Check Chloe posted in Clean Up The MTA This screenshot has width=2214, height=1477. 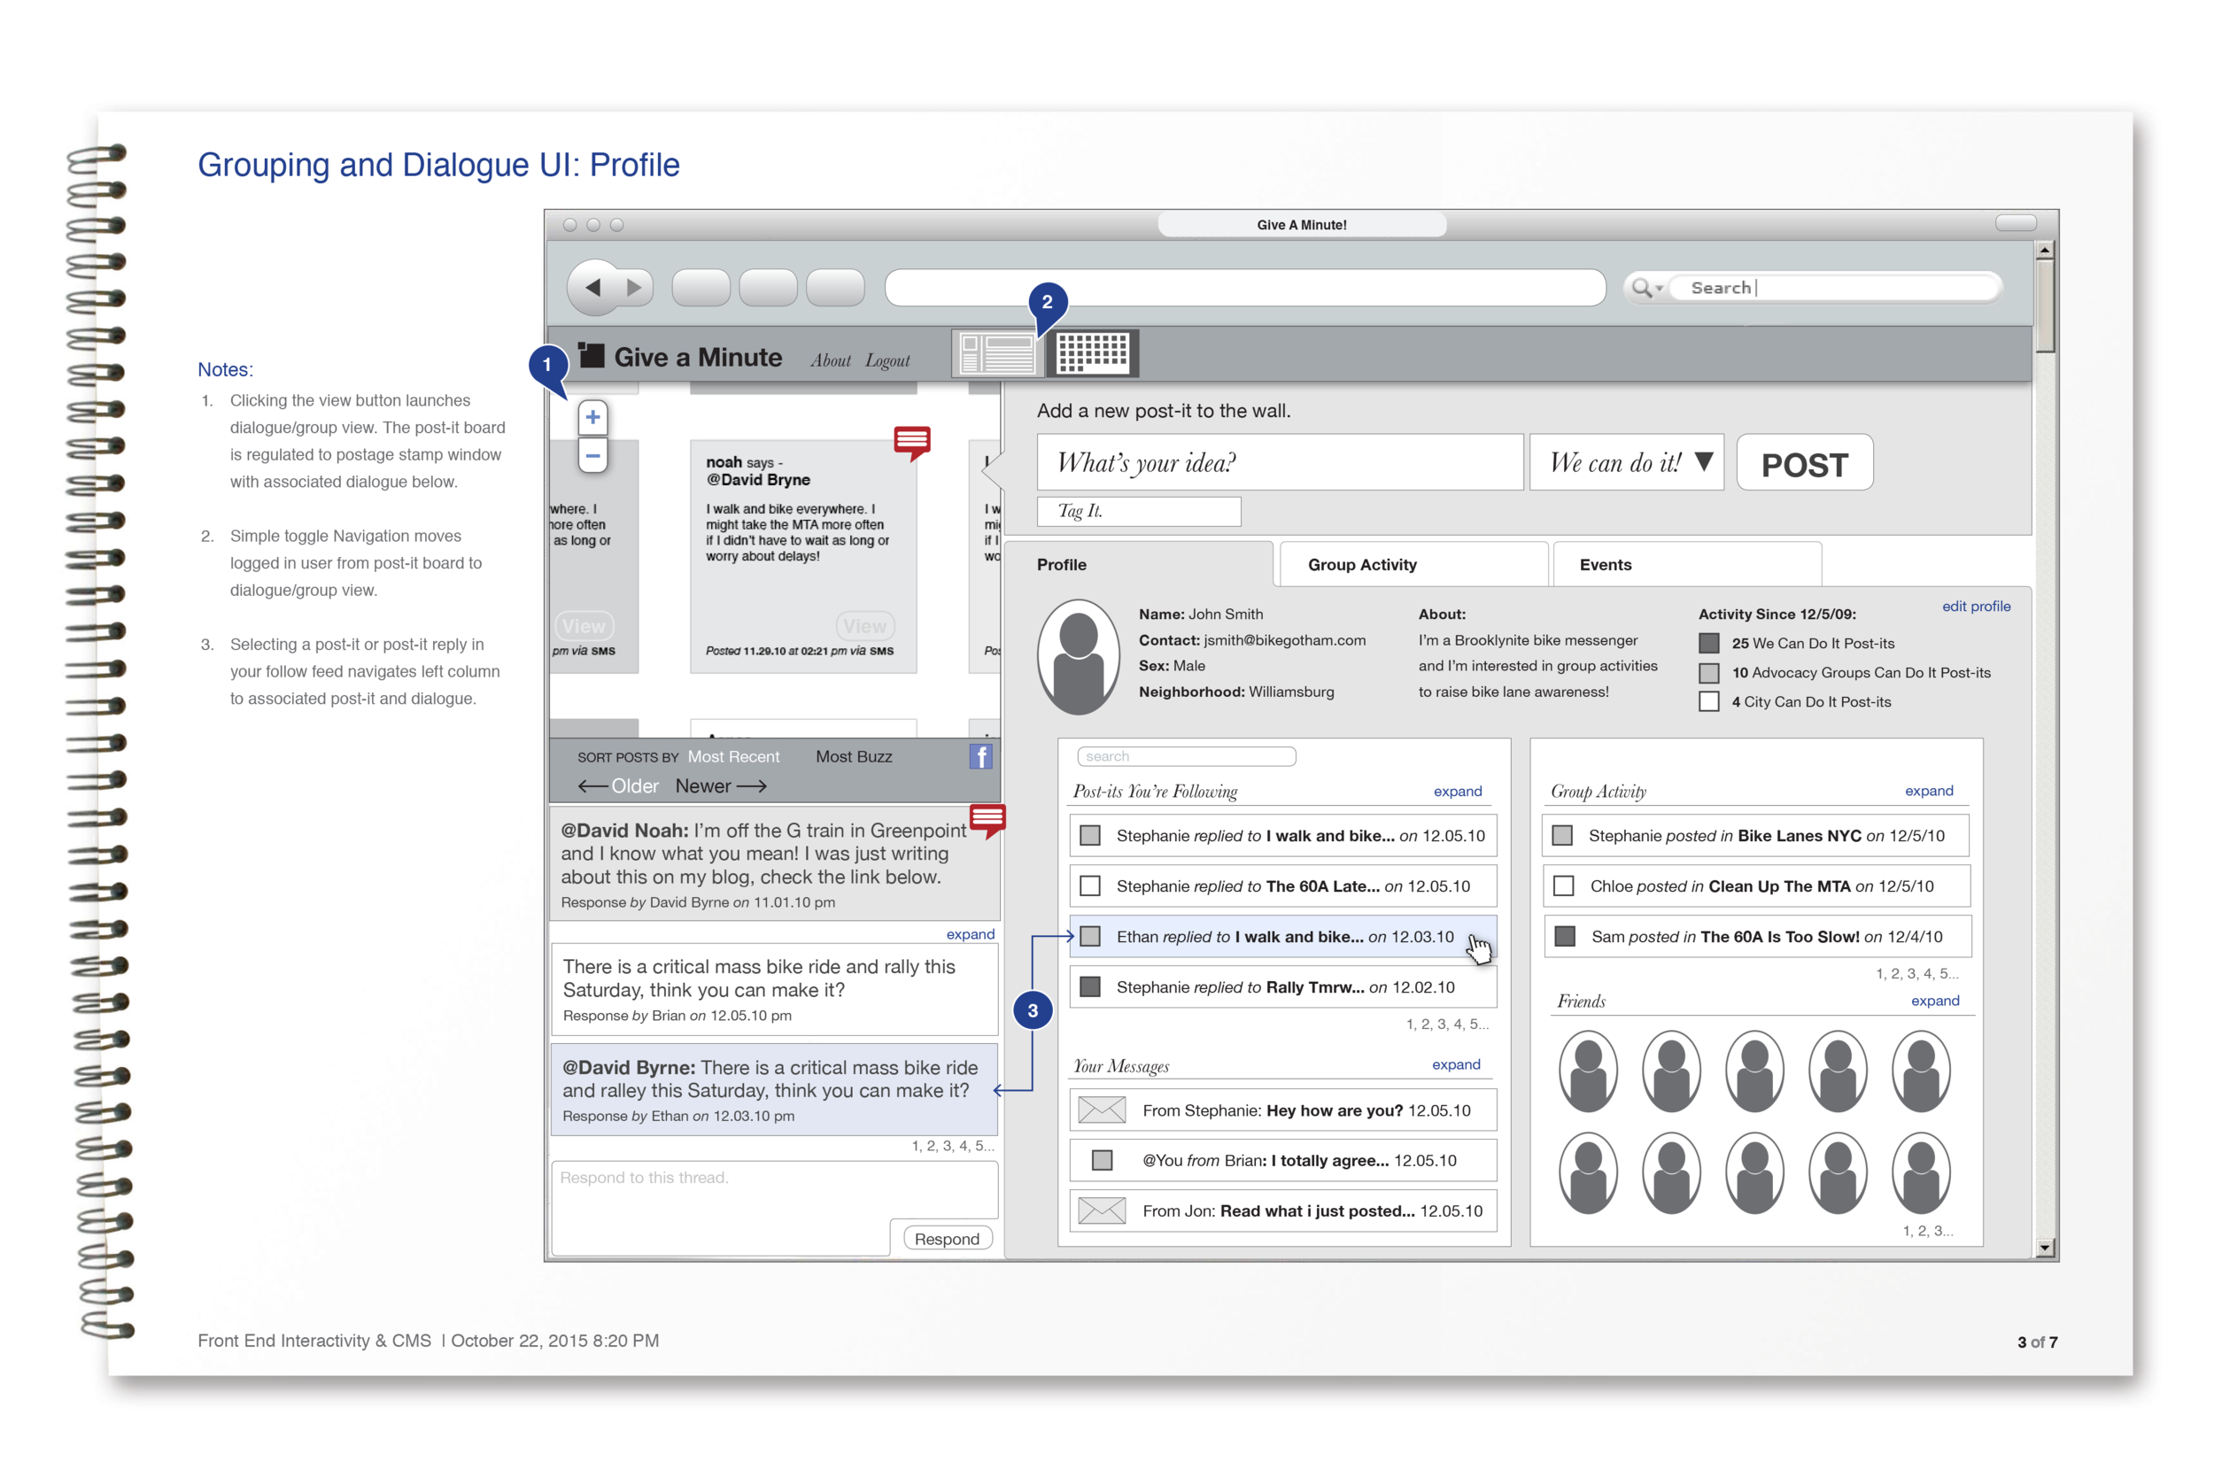(x=1564, y=886)
